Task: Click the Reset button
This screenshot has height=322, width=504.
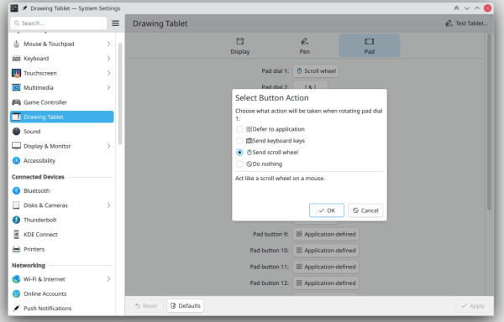Action: click(146, 305)
